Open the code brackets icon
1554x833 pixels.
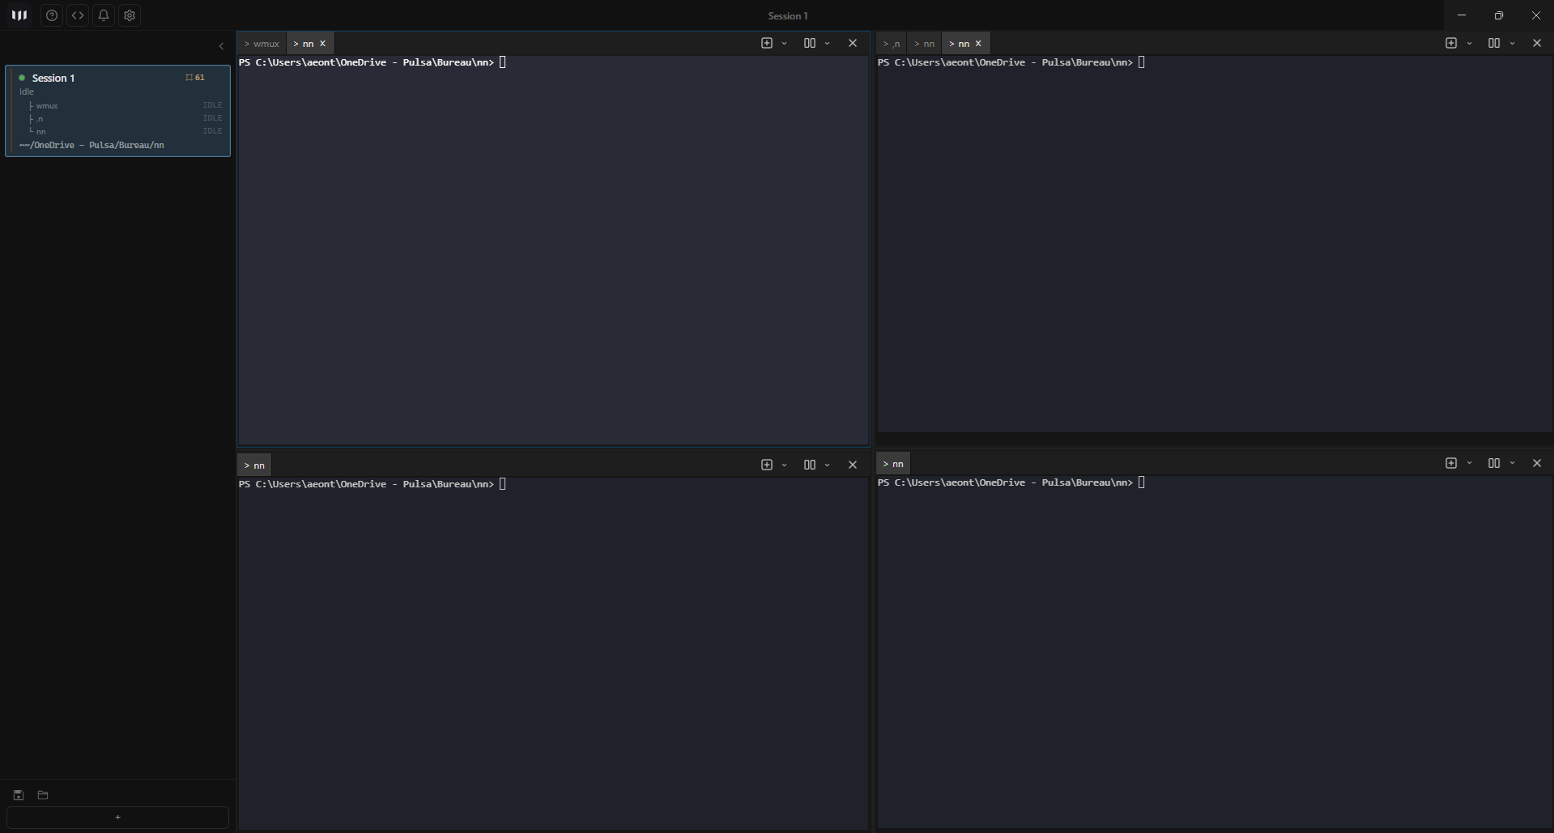point(78,15)
